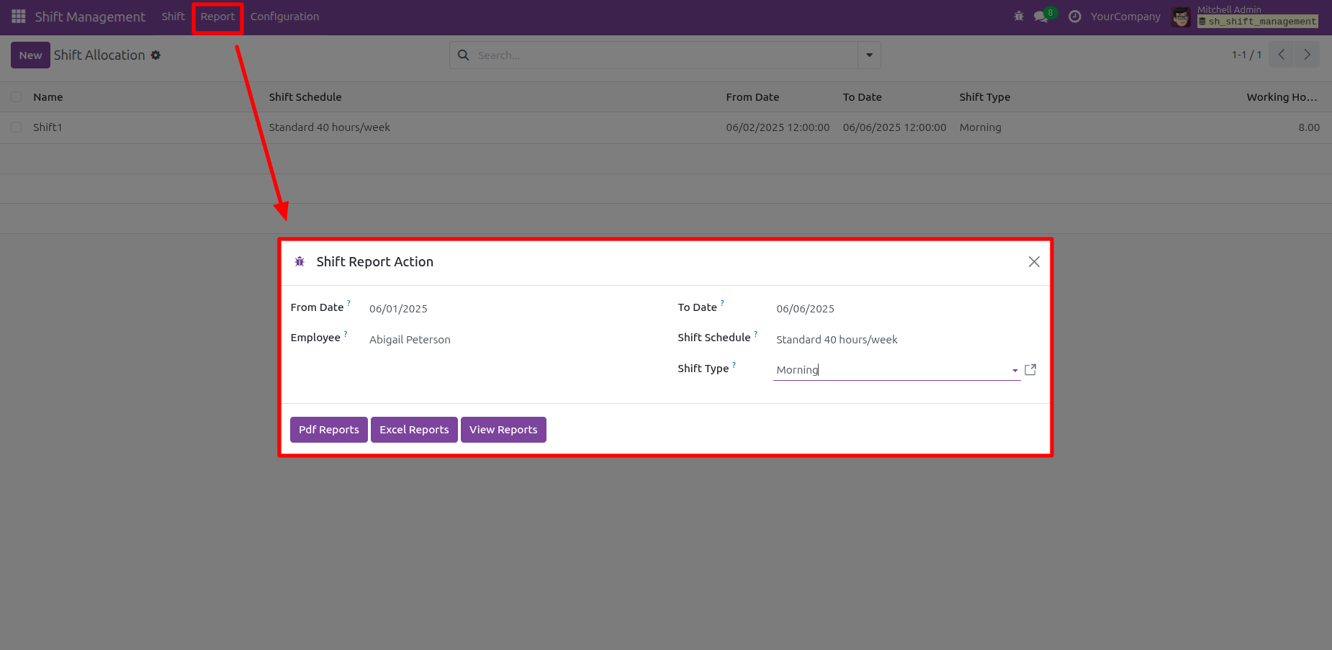
Task: Click the debug bug icon in top navbar
Action: 1018,17
